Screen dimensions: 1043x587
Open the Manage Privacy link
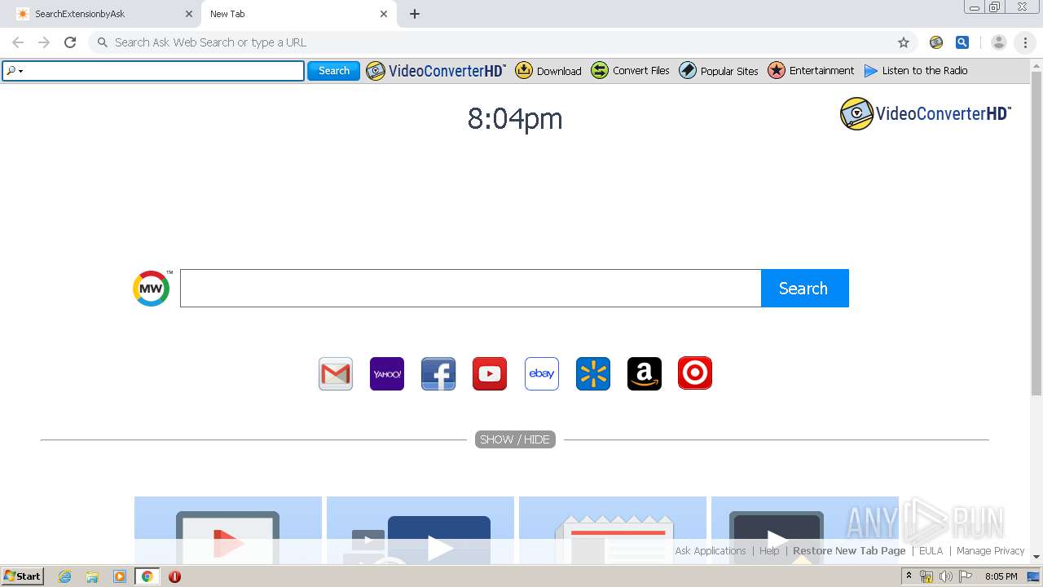(x=990, y=551)
